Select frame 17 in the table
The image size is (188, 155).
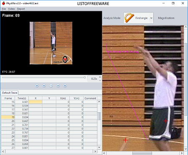[x=8, y=109]
